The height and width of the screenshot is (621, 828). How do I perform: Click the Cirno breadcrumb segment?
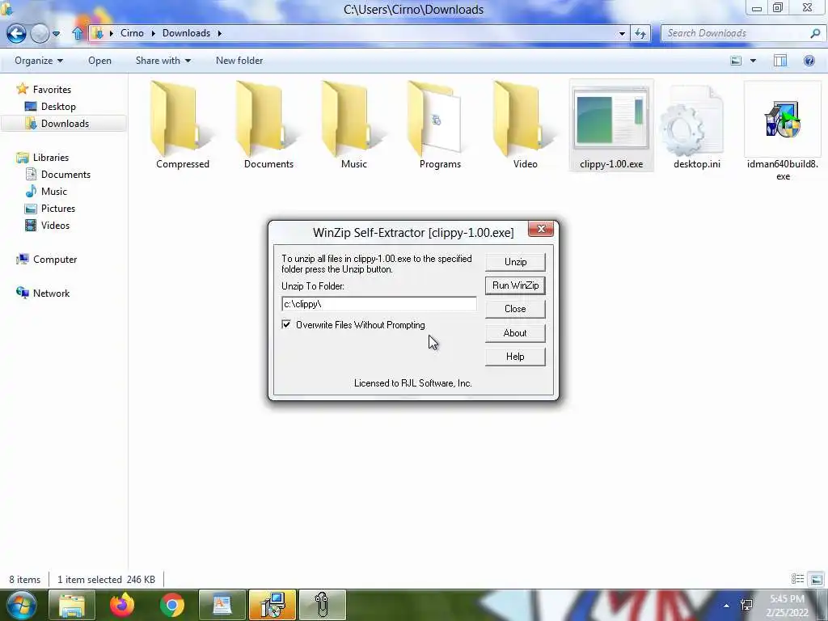coord(132,33)
